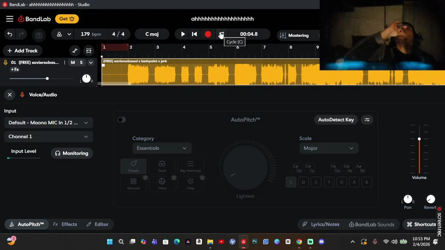Viewport: 445px width, 250px height.
Task: Undo the last action
Action: tap(10, 34)
